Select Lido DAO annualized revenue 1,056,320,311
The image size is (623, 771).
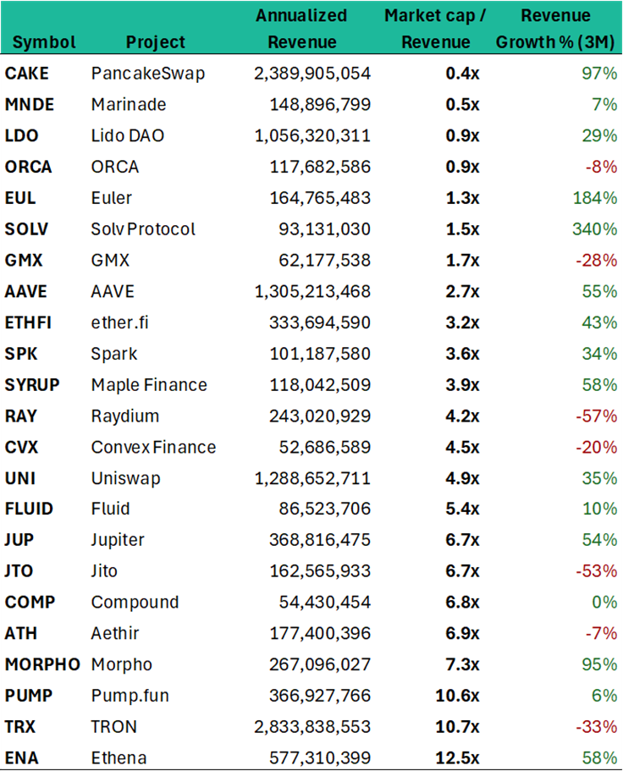[312, 135]
